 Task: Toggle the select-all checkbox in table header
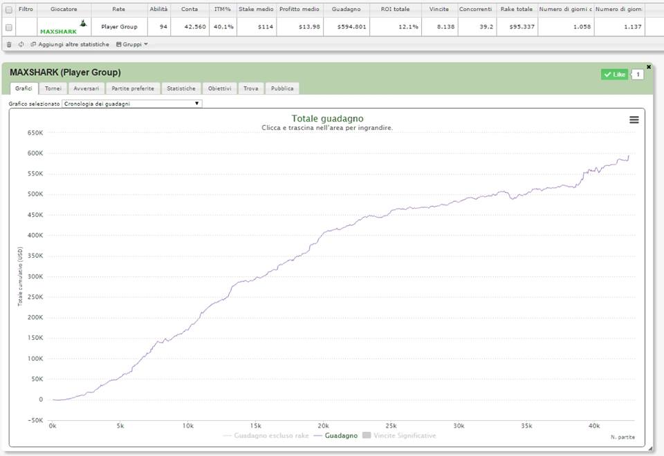[8, 9]
